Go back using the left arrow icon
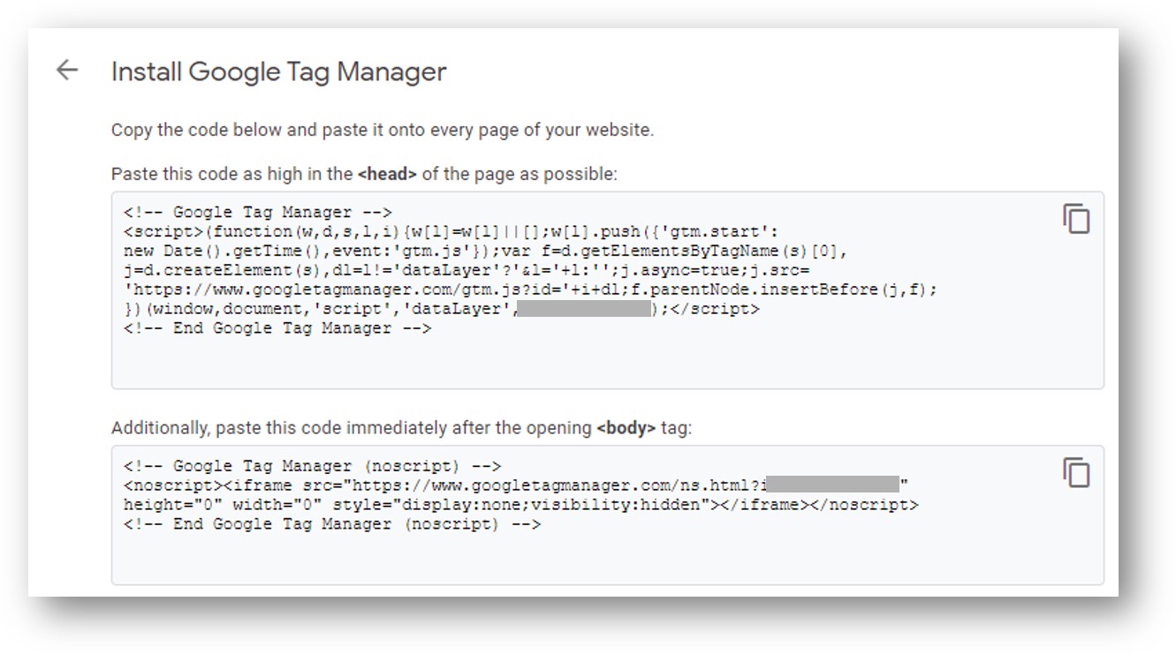The height and width of the screenshot is (654, 1176). (67, 71)
